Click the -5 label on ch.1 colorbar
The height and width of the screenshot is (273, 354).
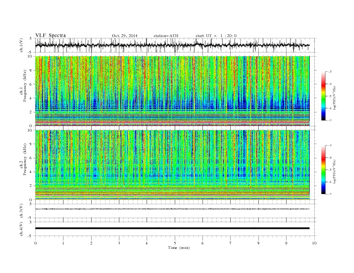click(x=330, y=96)
